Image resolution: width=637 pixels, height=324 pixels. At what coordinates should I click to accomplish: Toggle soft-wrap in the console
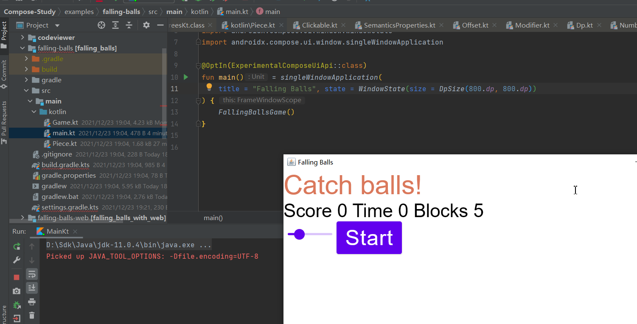(x=32, y=274)
